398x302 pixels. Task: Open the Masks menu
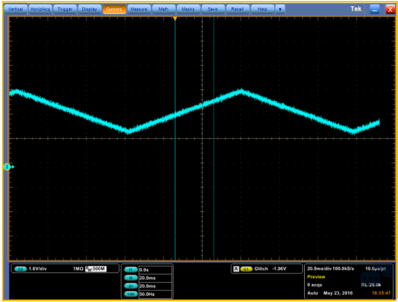[x=188, y=9]
